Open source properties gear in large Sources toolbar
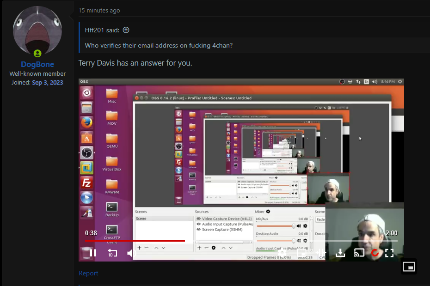The width and height of the screenshot is (430, 286). (214, 248)
